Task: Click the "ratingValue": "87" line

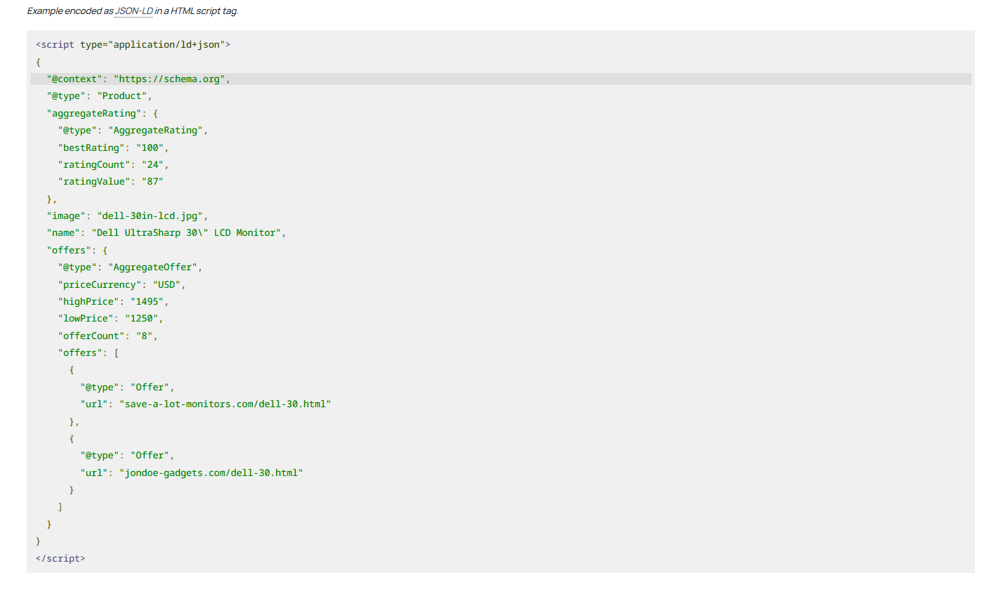Action: pyautogui.click(x=110, y=182)
